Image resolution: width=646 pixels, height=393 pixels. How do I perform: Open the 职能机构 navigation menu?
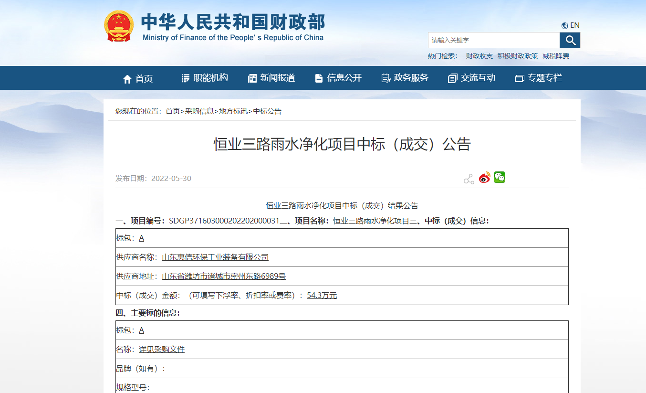tap(205, 78)
